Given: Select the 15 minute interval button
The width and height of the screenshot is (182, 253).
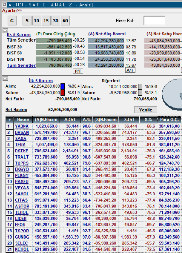Looking at the screenshot, I should pyautogui.click(x=46, y=21).
